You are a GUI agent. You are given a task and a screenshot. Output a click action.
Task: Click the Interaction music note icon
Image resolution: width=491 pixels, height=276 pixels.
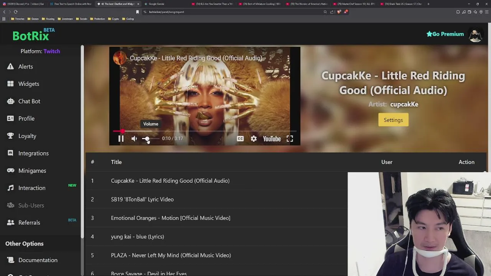point(10,188)
